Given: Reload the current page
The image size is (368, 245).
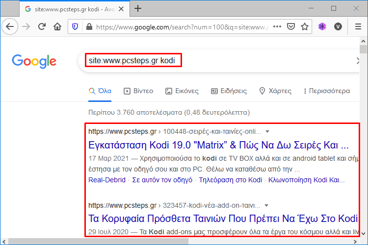Looking at the screenshot, I should 42,26.
